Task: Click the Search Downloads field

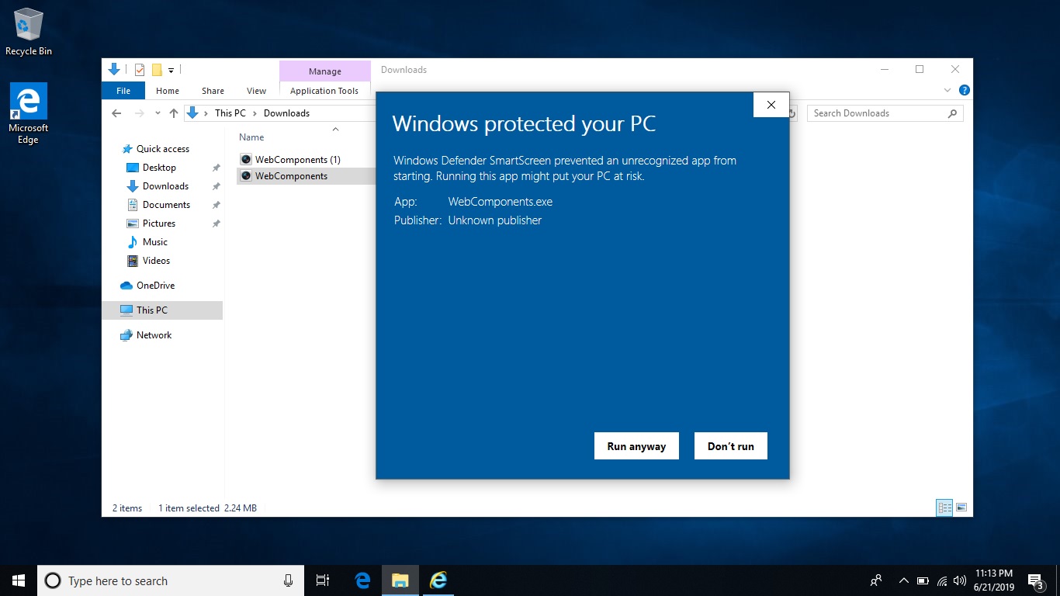Action: pos(877,113)
